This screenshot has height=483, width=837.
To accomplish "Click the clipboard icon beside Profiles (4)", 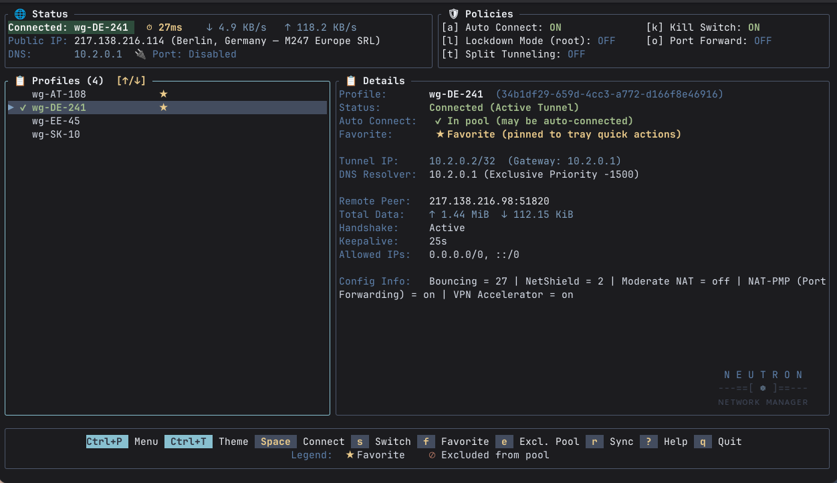I will pos(20,81).
